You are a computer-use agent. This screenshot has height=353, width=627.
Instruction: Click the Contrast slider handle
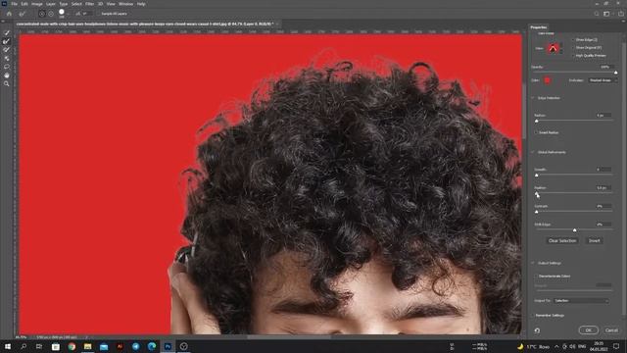pyautogui.click(x=537, y=212)
